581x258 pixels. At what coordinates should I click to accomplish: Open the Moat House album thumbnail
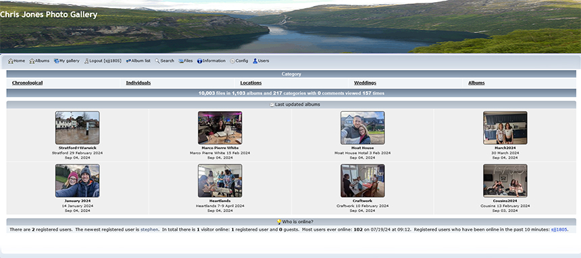(362, 128)
